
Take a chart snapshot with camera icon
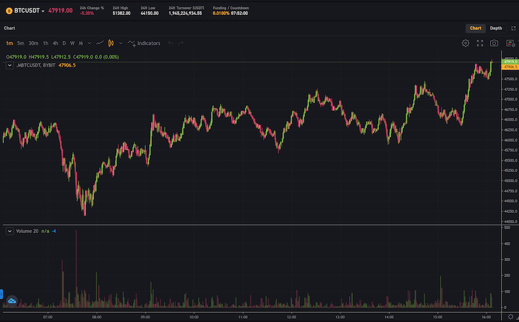click(x=494, y=43)
